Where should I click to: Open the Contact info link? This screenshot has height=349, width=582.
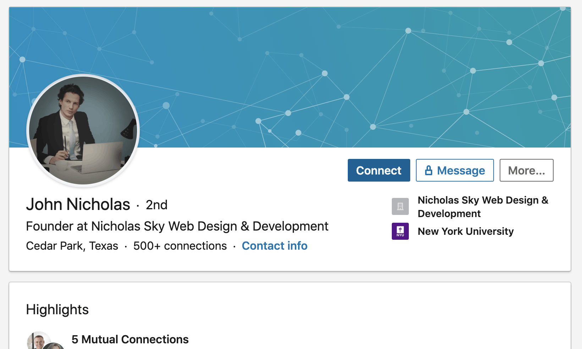[x=274, y=246]
